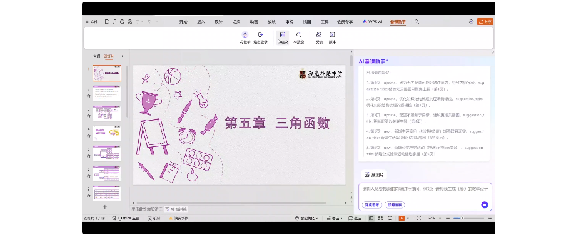Click the orange 分享 share button
The width and height of the screenshot is (576, 240).
(485, 22)
